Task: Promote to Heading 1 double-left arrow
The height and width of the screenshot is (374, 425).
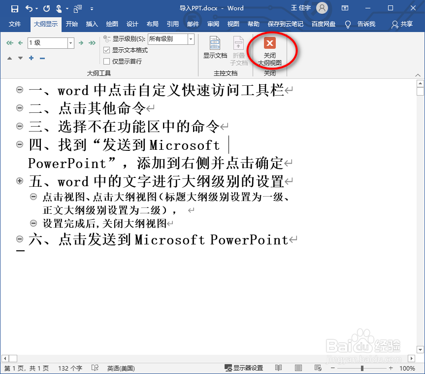Action: (x=10, y=43)
